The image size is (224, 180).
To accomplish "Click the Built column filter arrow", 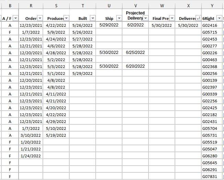I will point(93,19).
